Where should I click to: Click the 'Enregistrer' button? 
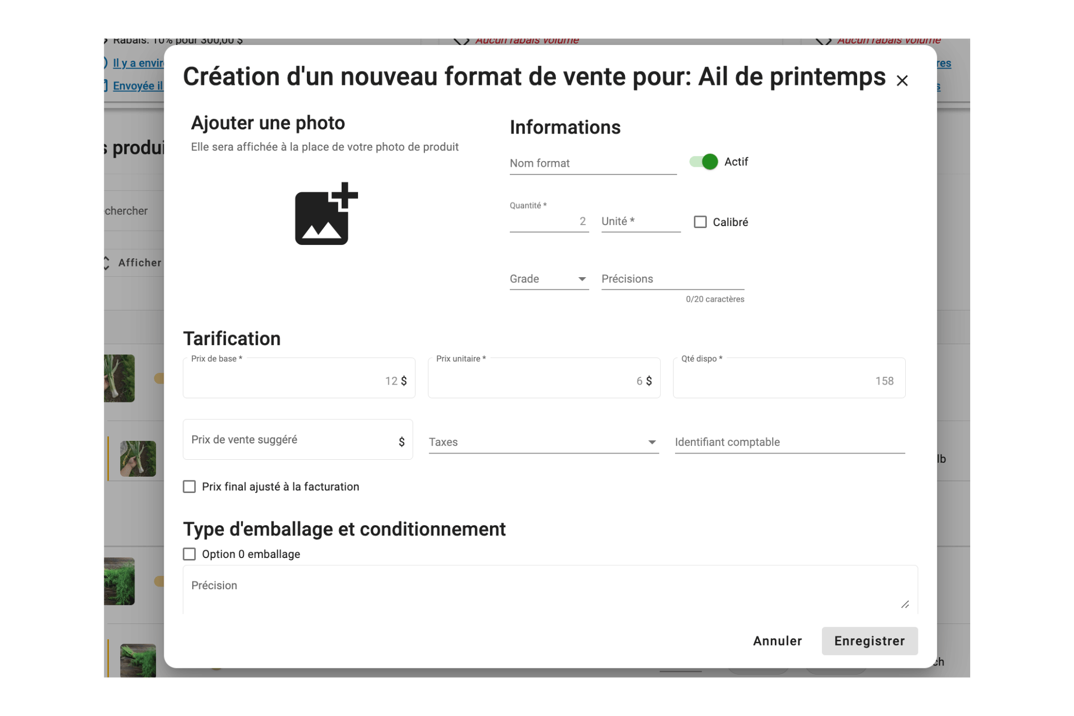(x=869, y=641)
